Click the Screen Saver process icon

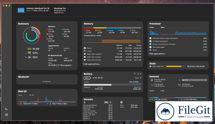click(150, 44)
